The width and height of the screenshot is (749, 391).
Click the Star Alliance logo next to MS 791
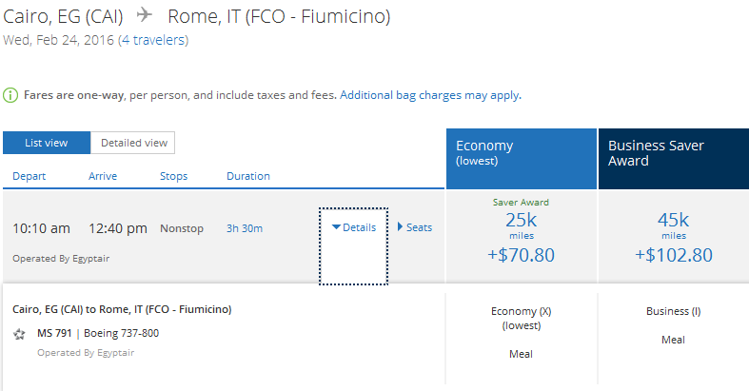pos(19,334)
